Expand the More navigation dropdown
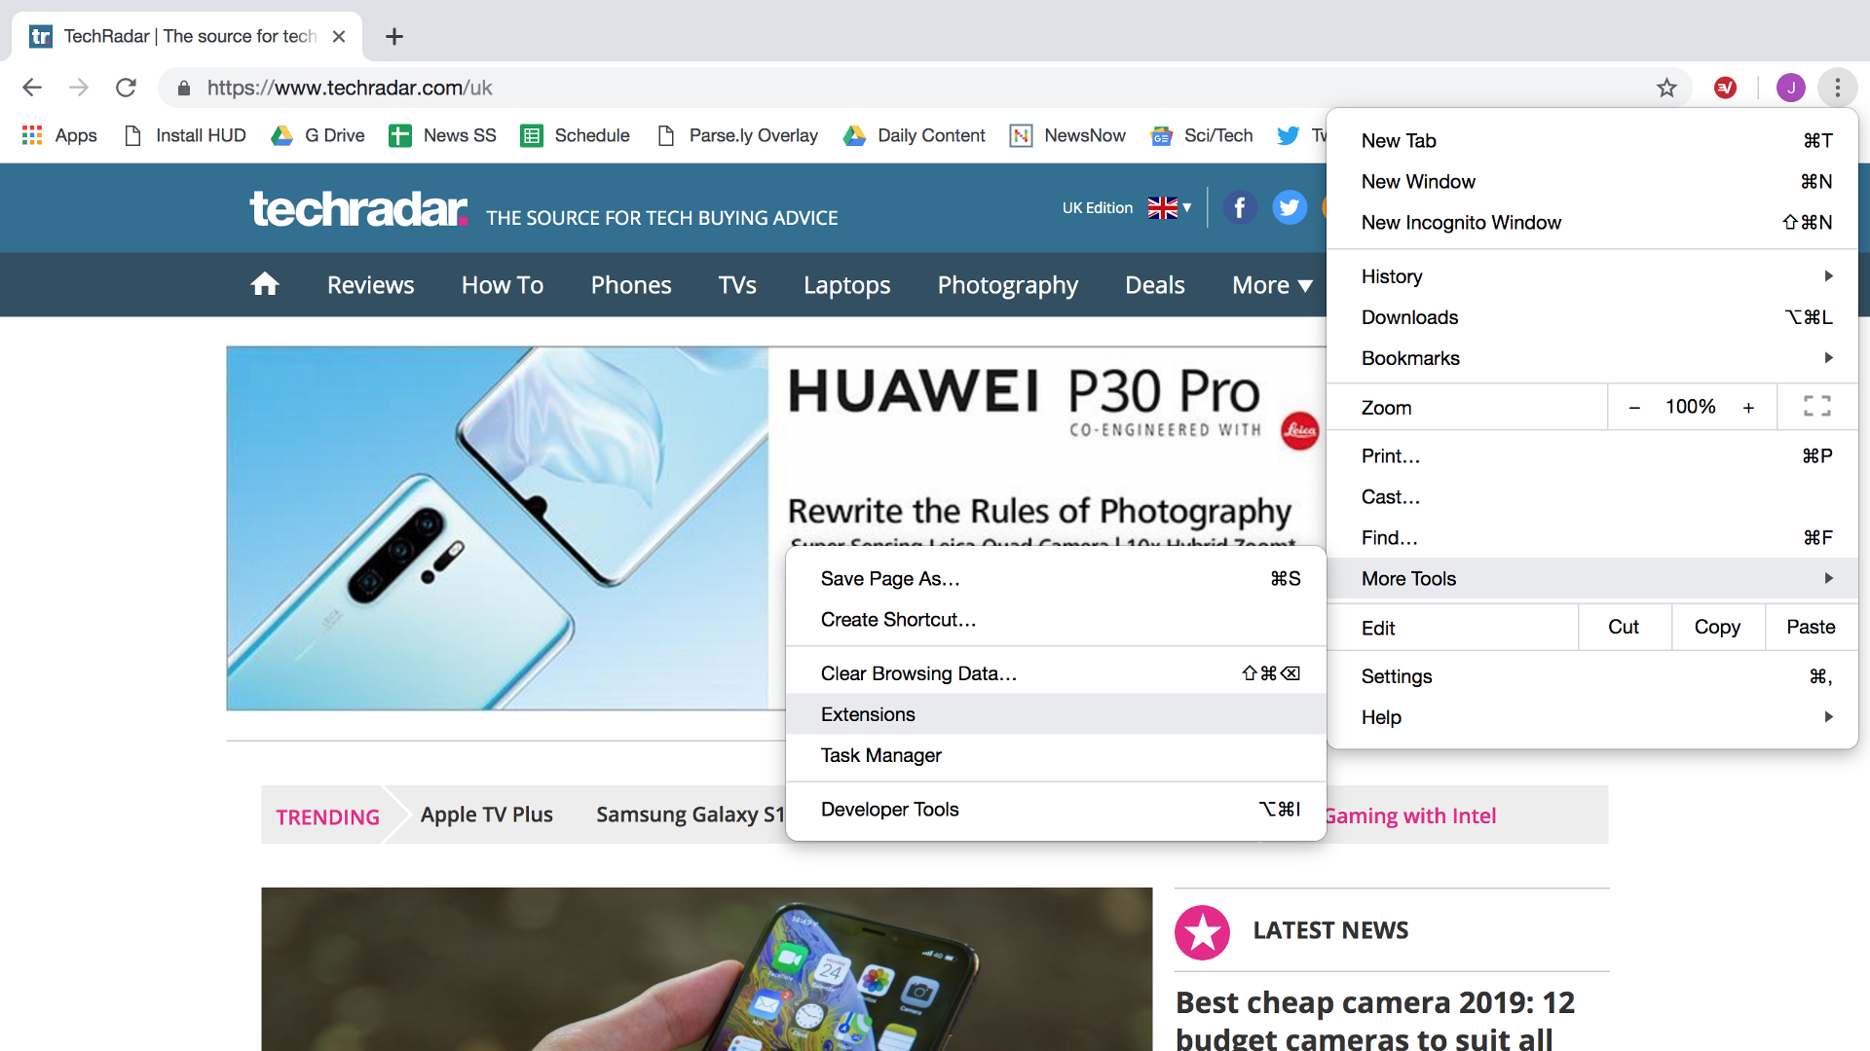 (x=1272, y=285)
